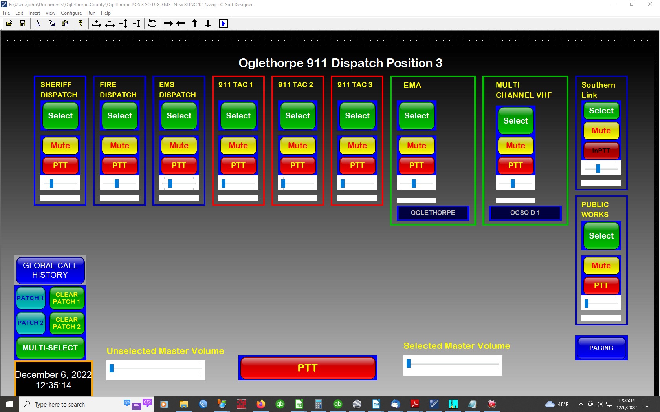
Task: Click the decrease height toolbar icon
Action: [x=137, y=24]
